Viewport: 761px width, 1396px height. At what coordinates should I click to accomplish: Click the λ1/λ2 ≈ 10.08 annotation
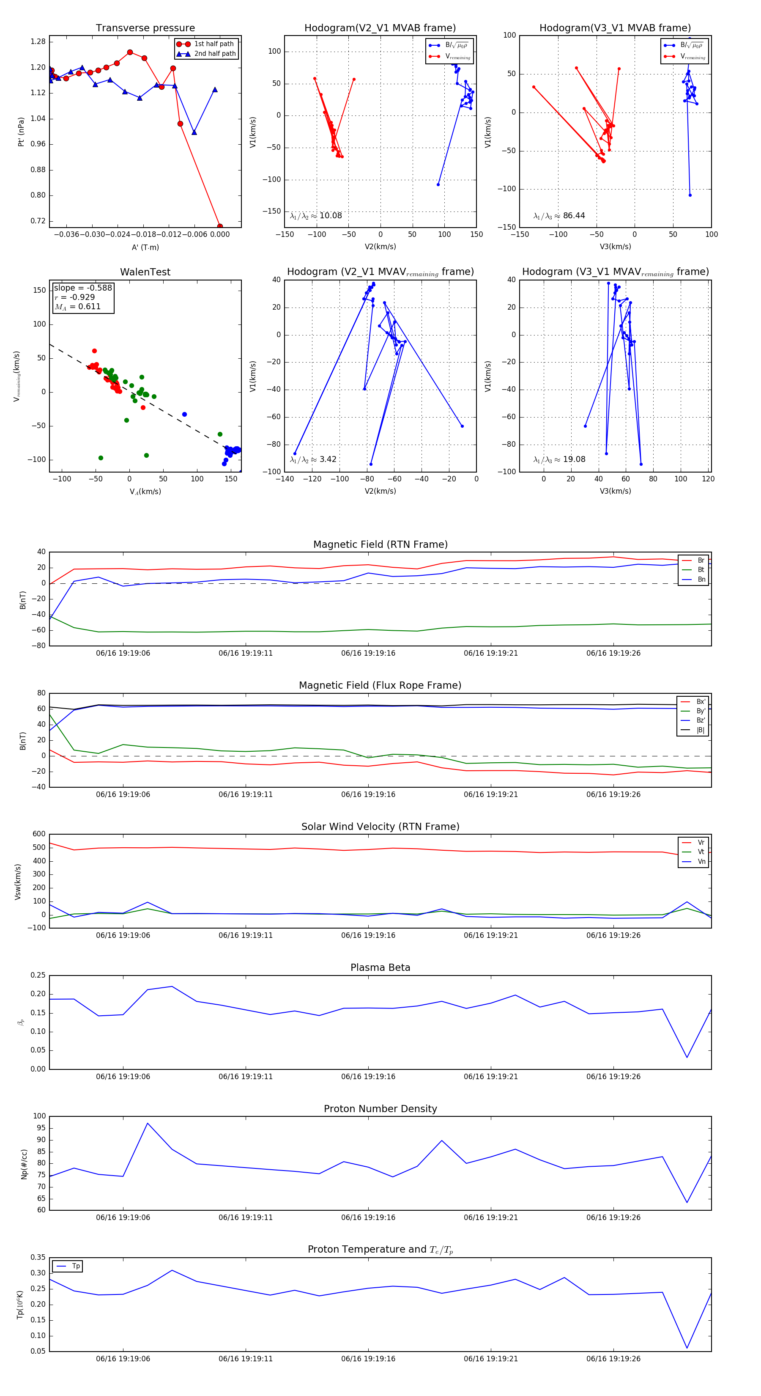pyautogui.click(x=316, y=216)
